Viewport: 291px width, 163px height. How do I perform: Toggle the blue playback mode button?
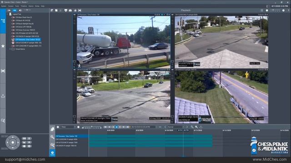click(15, 10)
